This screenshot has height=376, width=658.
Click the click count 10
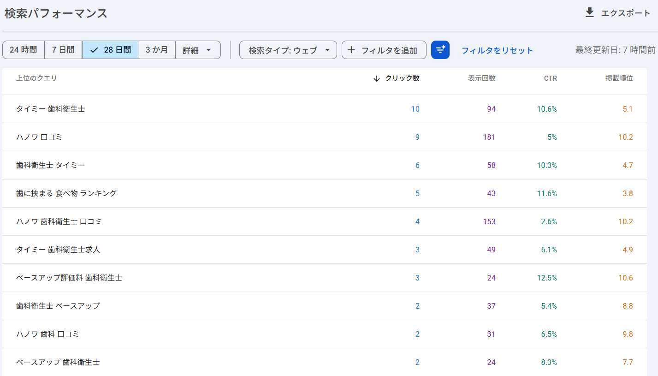[415, 109]
